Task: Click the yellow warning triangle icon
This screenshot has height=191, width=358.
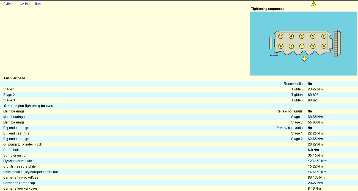Action: pyautogui.click(x=314, y=4)
